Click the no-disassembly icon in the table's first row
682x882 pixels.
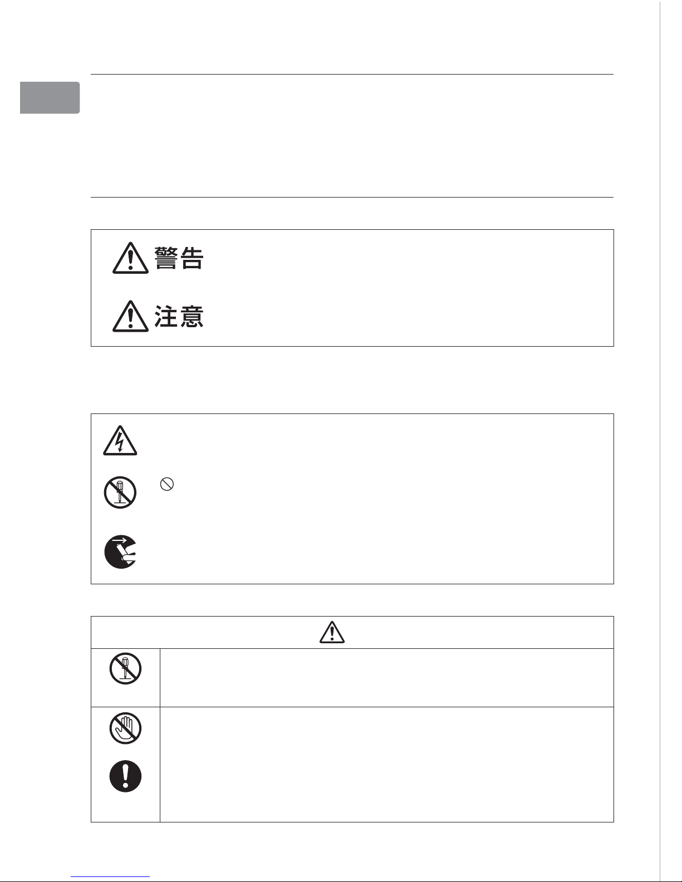tap(125, 668)
